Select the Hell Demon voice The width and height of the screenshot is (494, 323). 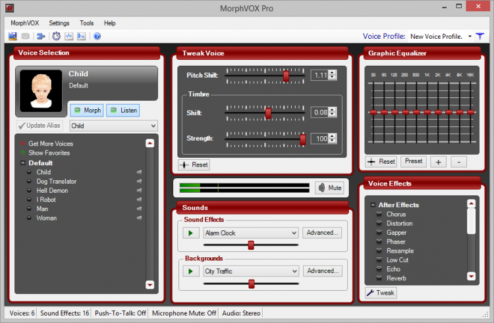tap(52, 191)
